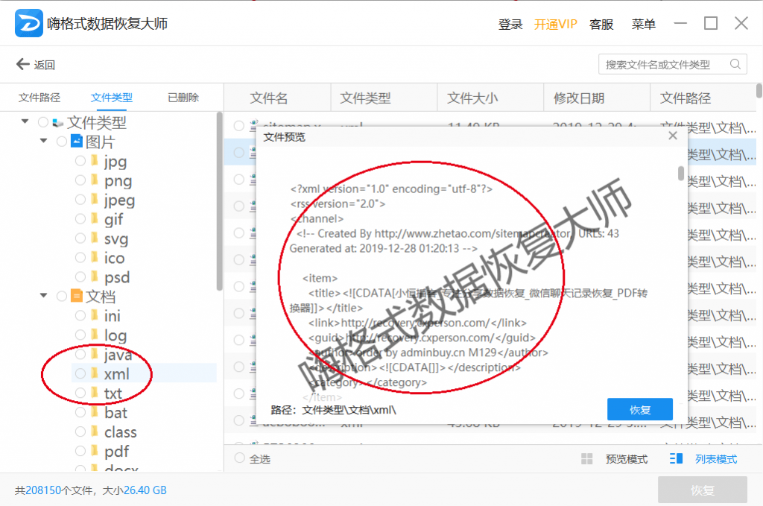The height and width of the screenshot is (506, 763).
Task: Collapse the 文档 tree node
Action: click(x=44, y=295)
